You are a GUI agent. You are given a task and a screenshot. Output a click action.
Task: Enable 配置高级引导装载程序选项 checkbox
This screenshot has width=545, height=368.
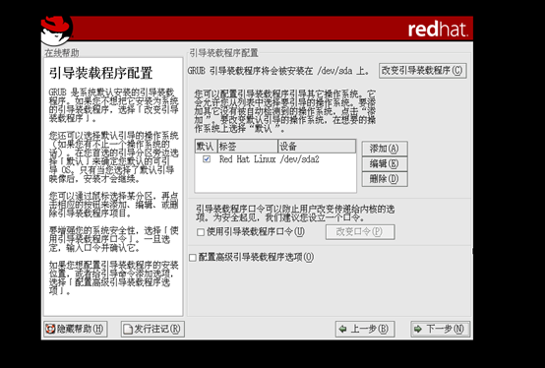coord(193,258)
